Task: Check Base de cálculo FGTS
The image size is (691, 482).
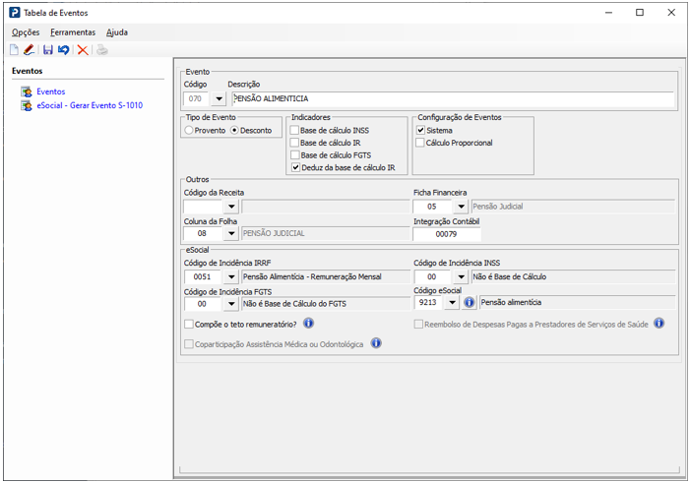Action: click(294, 155)
